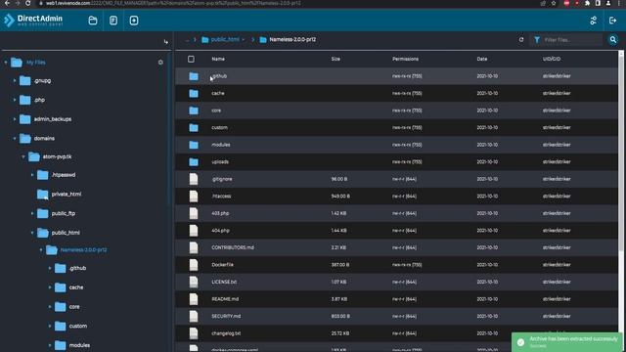Viewport: 626px width, 352px height.
Task: Click the browser bookmark star icon
Action: click(554, 3)
